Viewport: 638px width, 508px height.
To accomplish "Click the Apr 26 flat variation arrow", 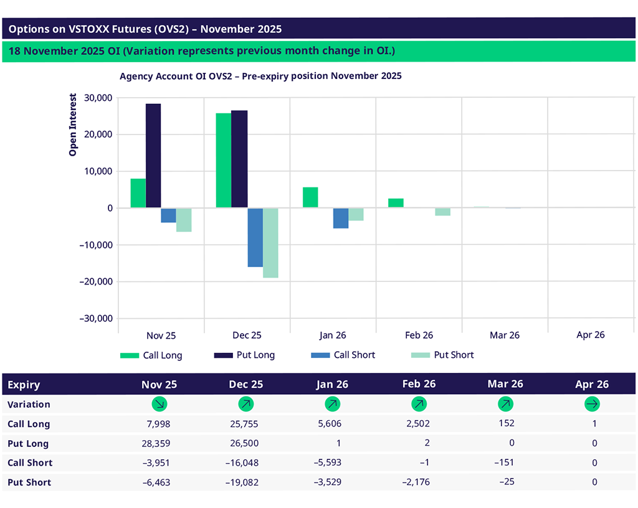I will (x=591, y=405).
